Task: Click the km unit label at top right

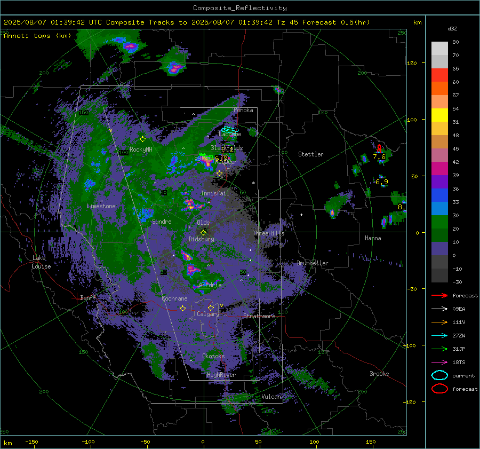Action: tap(417, 22)
